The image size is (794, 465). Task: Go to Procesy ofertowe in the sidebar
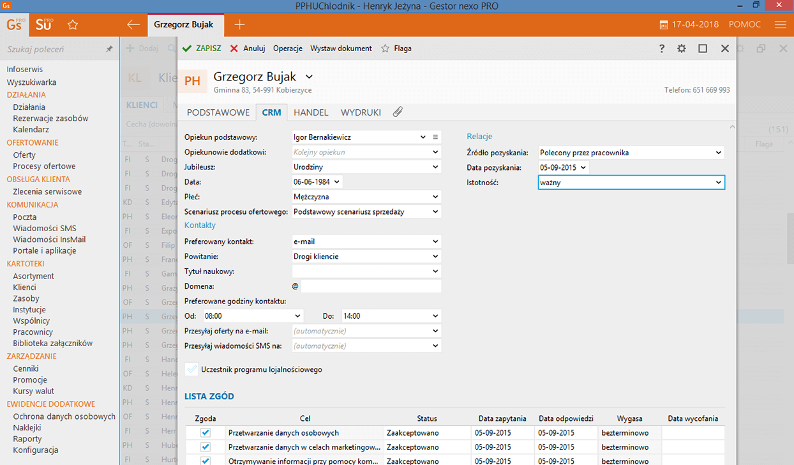point(45,166)
